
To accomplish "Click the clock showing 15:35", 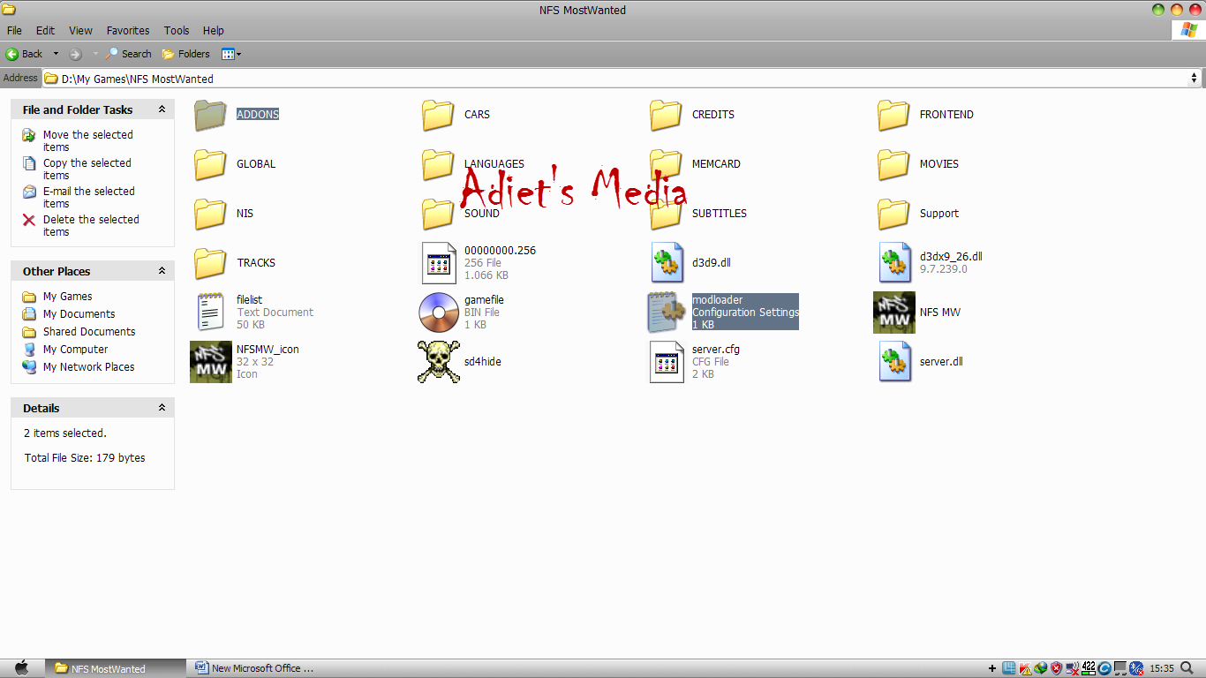I will pos(1162,668).
